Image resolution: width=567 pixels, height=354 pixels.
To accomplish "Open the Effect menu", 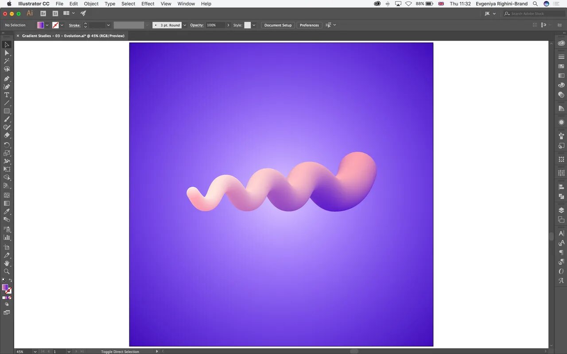I will [x=148, y=4].
